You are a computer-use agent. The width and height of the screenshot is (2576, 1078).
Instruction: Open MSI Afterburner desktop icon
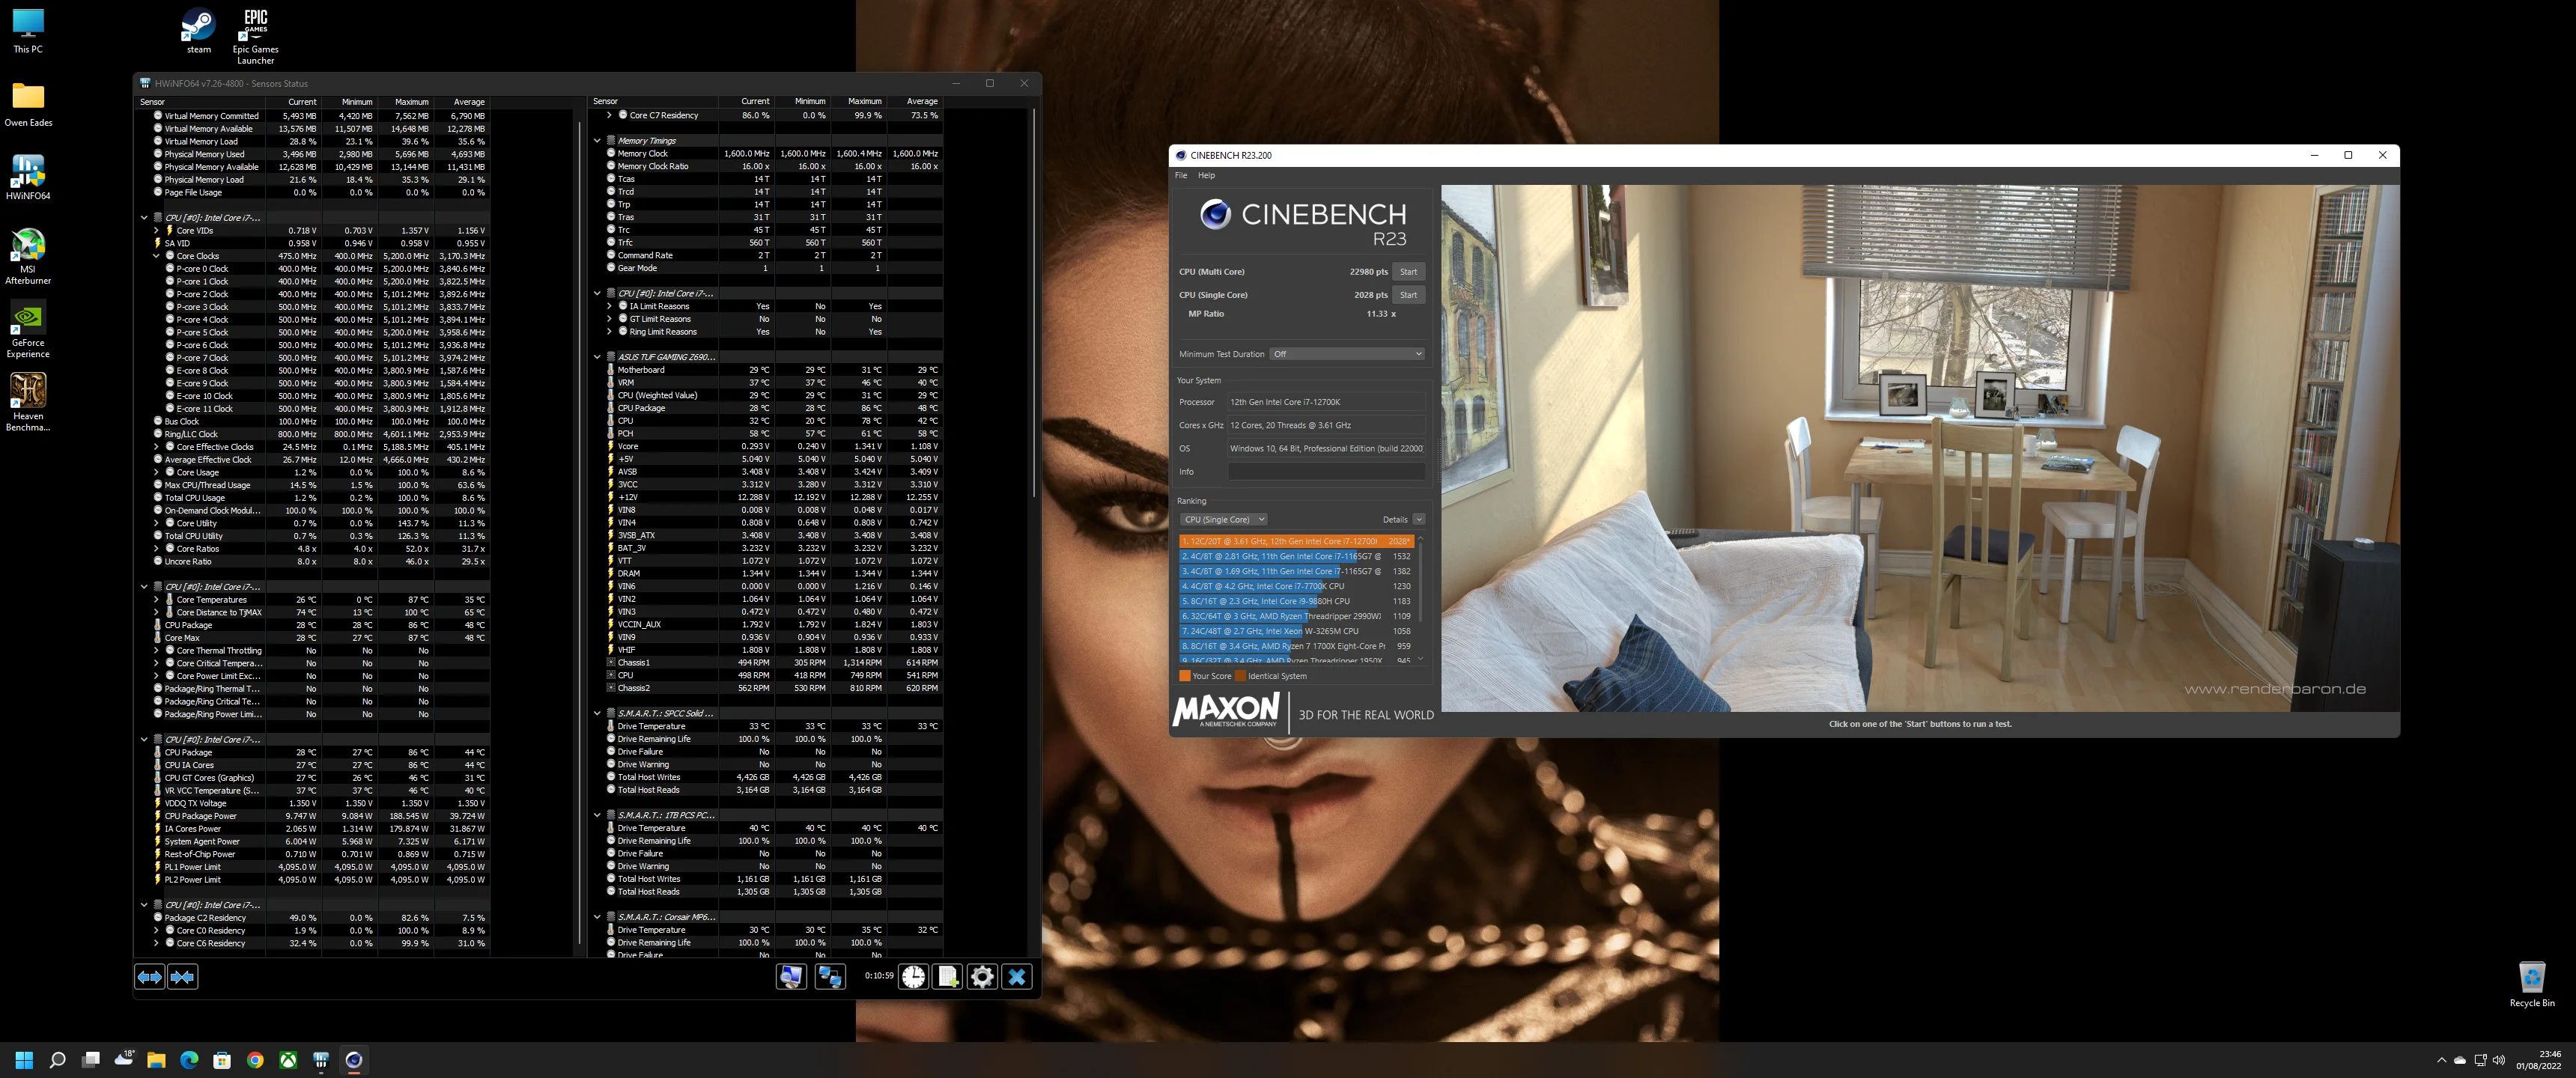(x=28, y=256)
